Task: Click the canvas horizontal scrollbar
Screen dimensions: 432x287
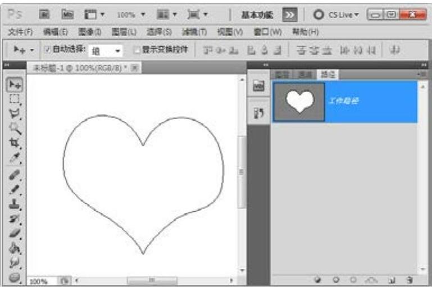Action: (152, 279)
